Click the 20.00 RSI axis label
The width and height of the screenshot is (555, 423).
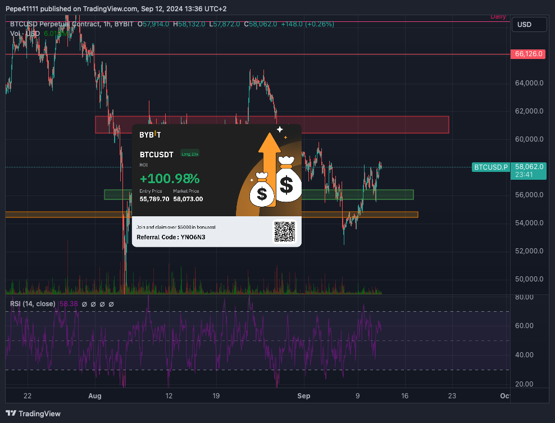[524, 384]
